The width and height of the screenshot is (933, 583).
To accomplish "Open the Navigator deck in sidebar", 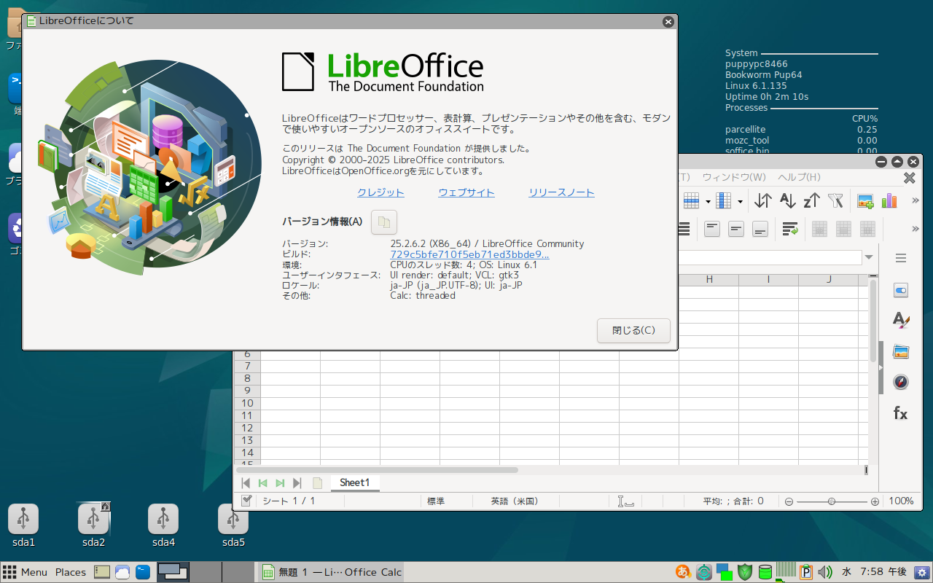I will click(x=901, y=382).
